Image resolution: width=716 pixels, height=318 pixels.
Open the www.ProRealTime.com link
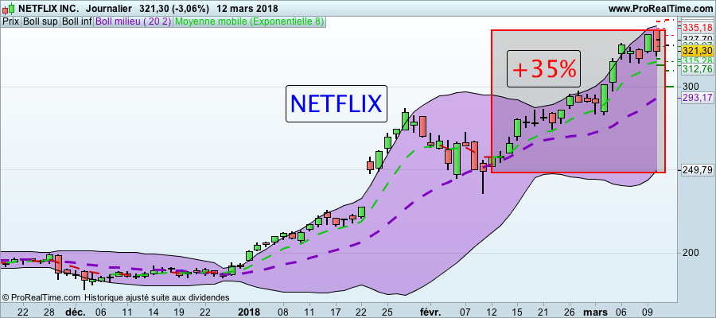(660, 9)
